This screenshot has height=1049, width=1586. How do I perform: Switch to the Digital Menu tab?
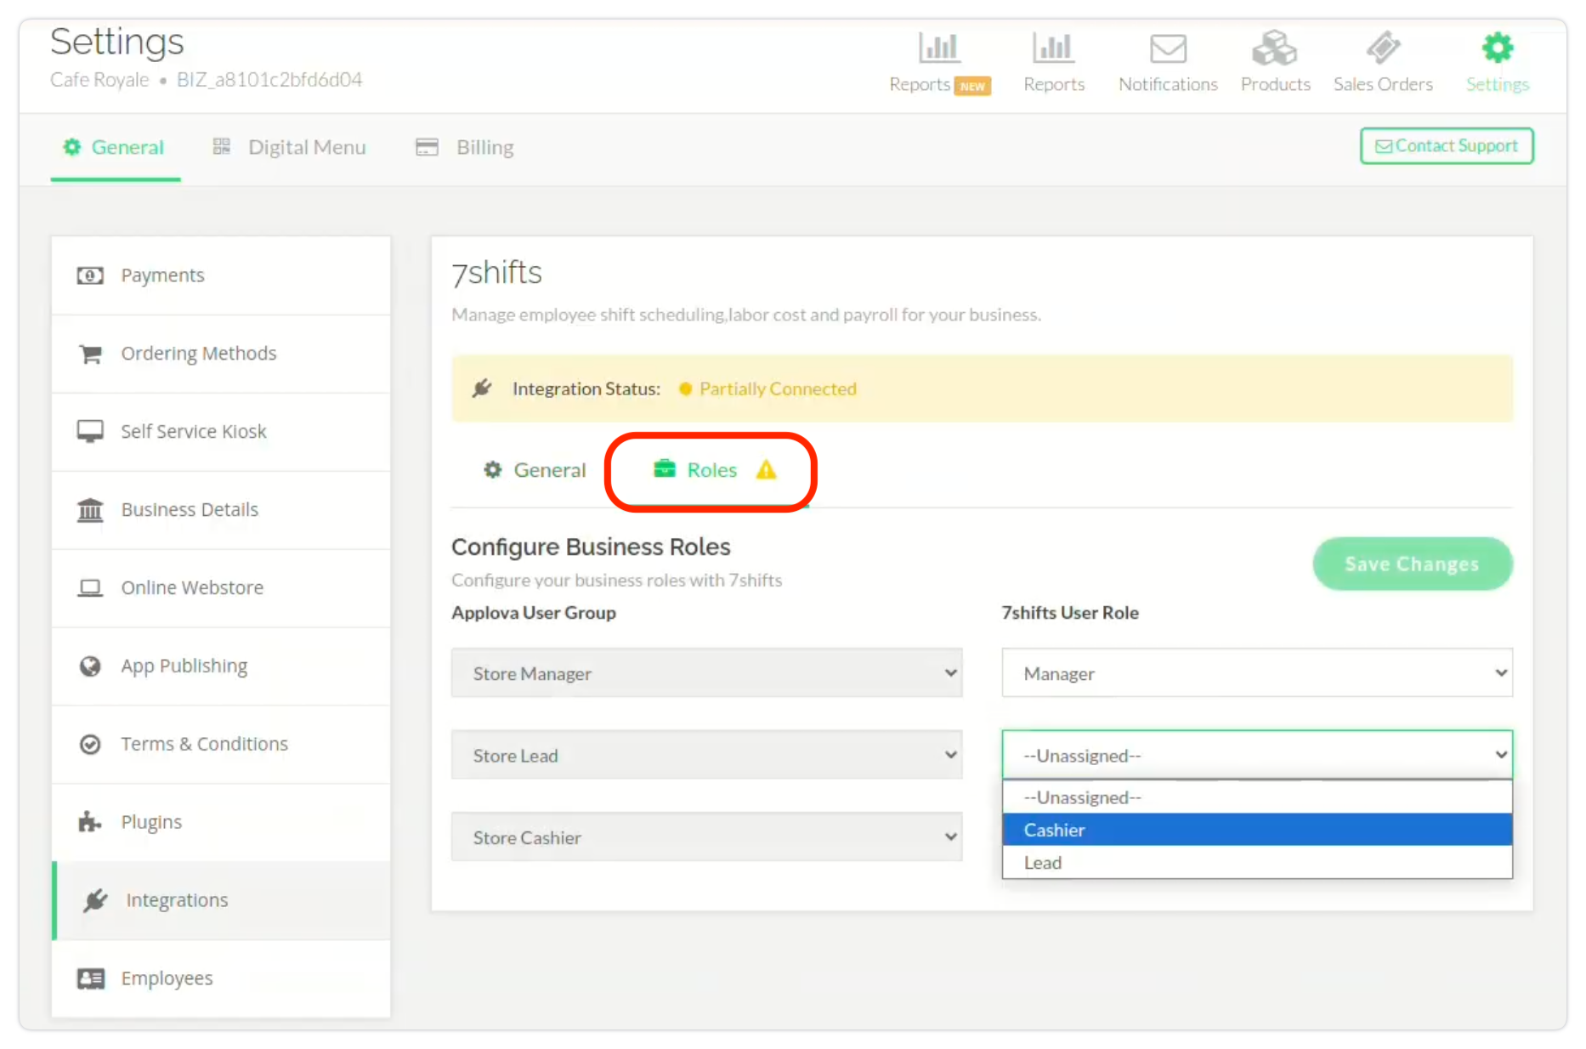click(x=290, y=147)
